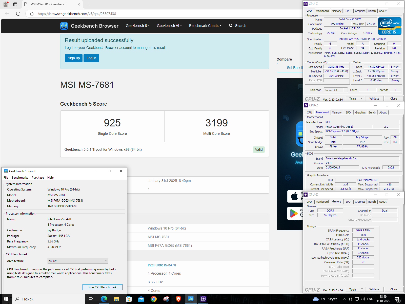Screen dimensions: 405x304
Task: Open Tools dropdown arrow in top CPU-Z
Action: 362,99
